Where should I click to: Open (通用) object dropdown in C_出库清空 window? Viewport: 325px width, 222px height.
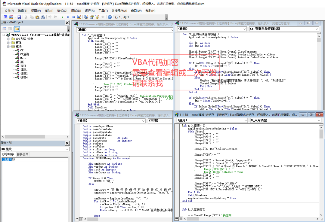[124, 29]
